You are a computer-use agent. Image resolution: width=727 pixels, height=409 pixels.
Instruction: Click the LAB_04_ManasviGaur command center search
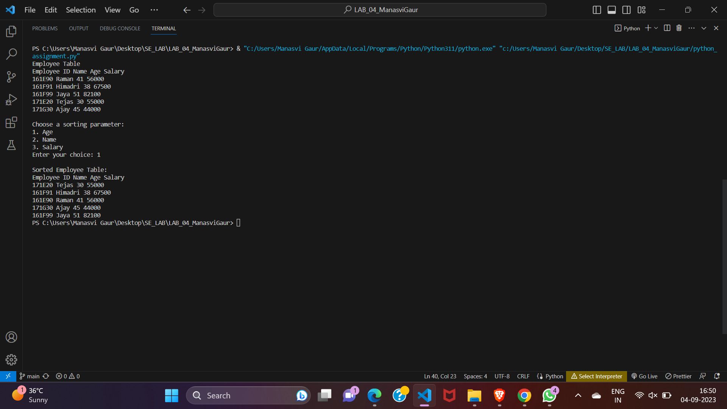click(x=380, y=10)
